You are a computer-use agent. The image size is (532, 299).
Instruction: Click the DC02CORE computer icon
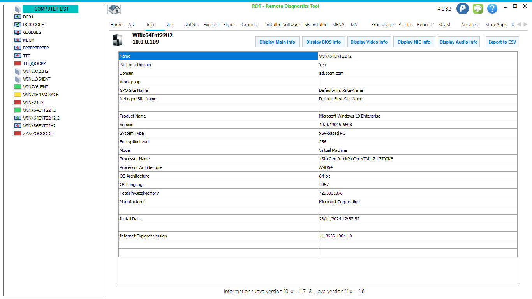(x=18, y=25)
